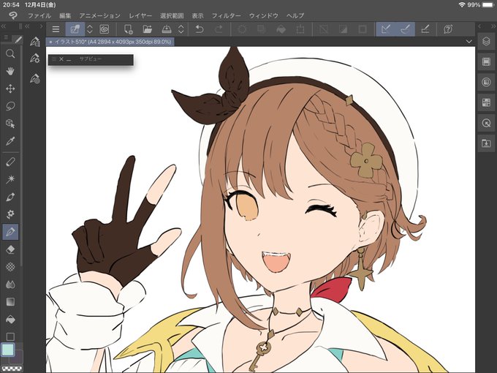Screen dimensions: 497x373
Task: Select the light cyan main color swatch
Action: [x=7, y=350]
